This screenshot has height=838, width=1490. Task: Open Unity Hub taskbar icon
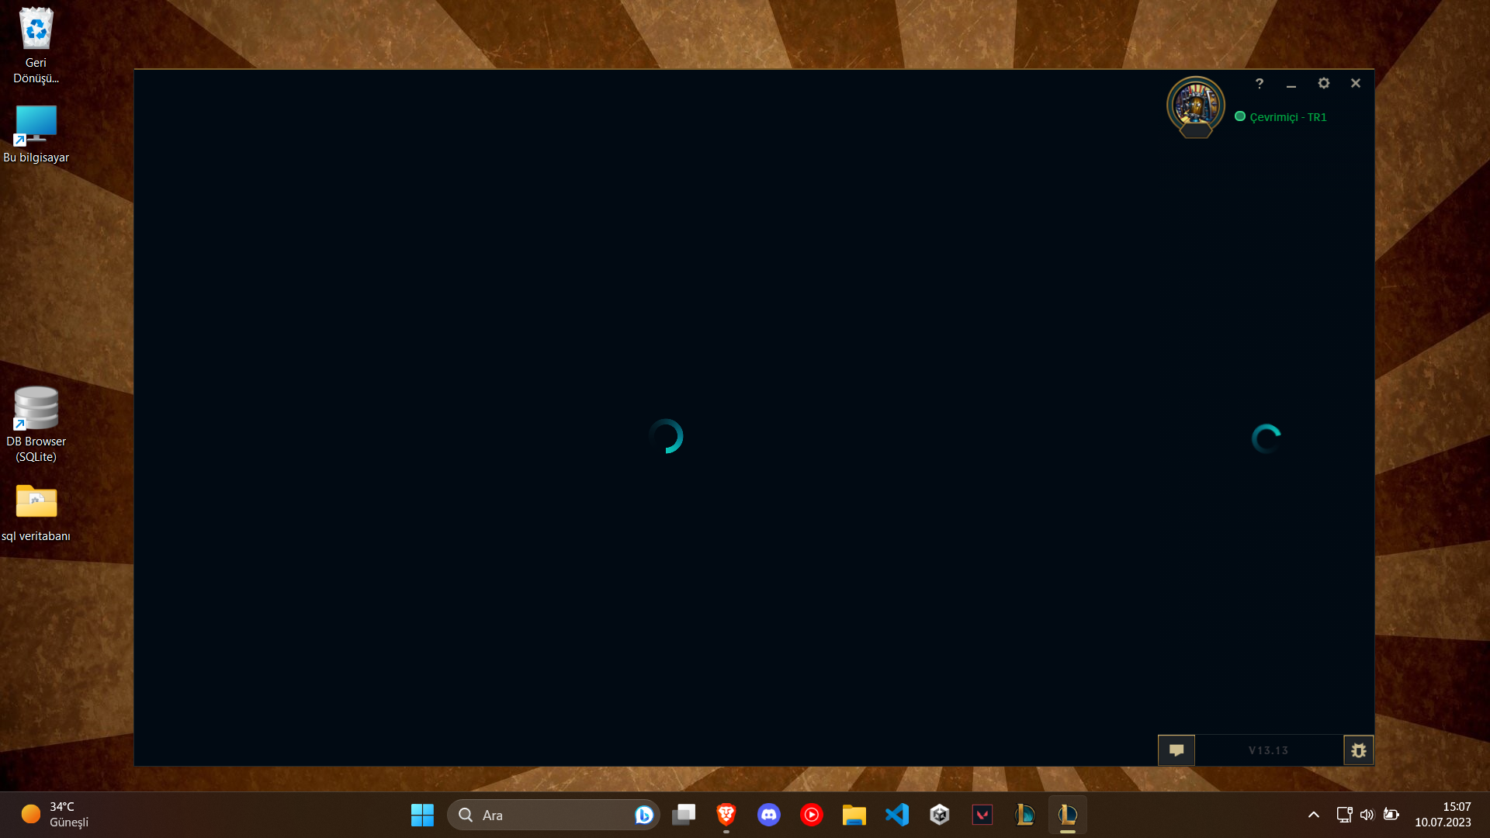(x=940, y=815)
